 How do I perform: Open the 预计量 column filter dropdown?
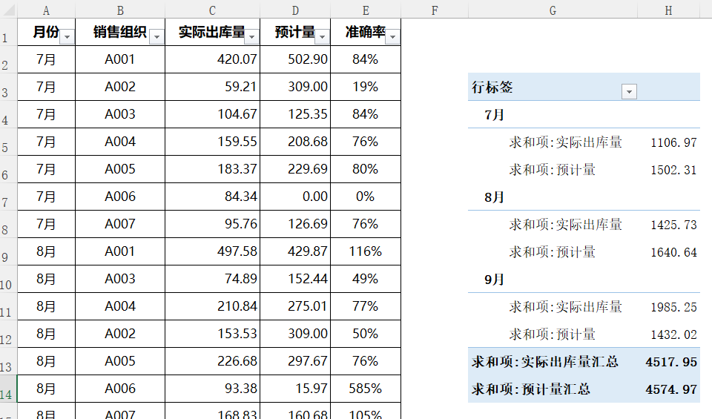coord(323,37)
